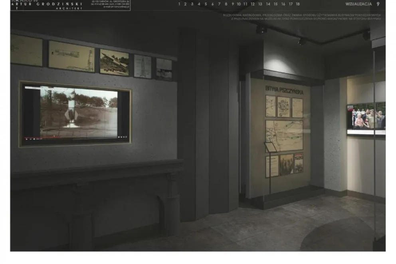The image size is (396, 264).
Task: Open page 11 from the number strip
Action: [x=245, y=4]
